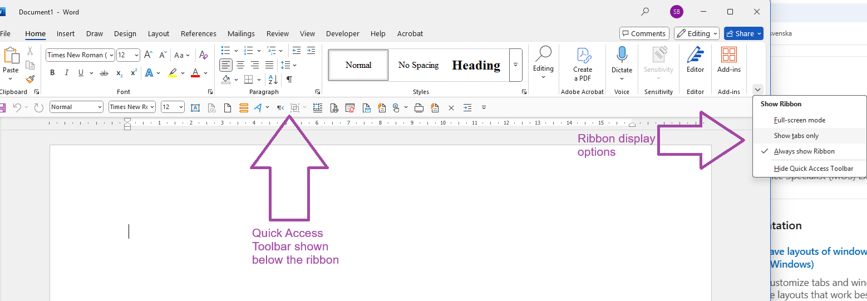Click the indent icon in Quick Access Toolbar

pos(467,107)
